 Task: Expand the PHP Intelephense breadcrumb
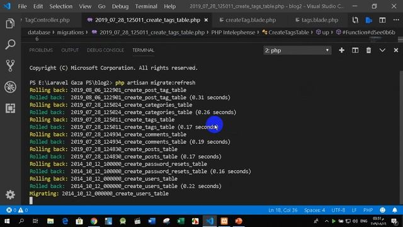233,32
